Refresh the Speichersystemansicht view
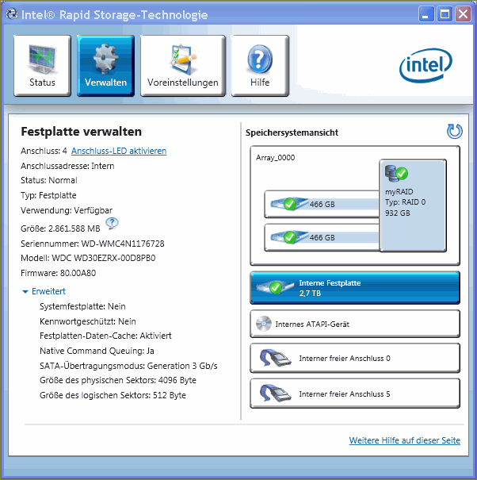The image size is (477, 480). pyautogui.click(x=454, y=132)
